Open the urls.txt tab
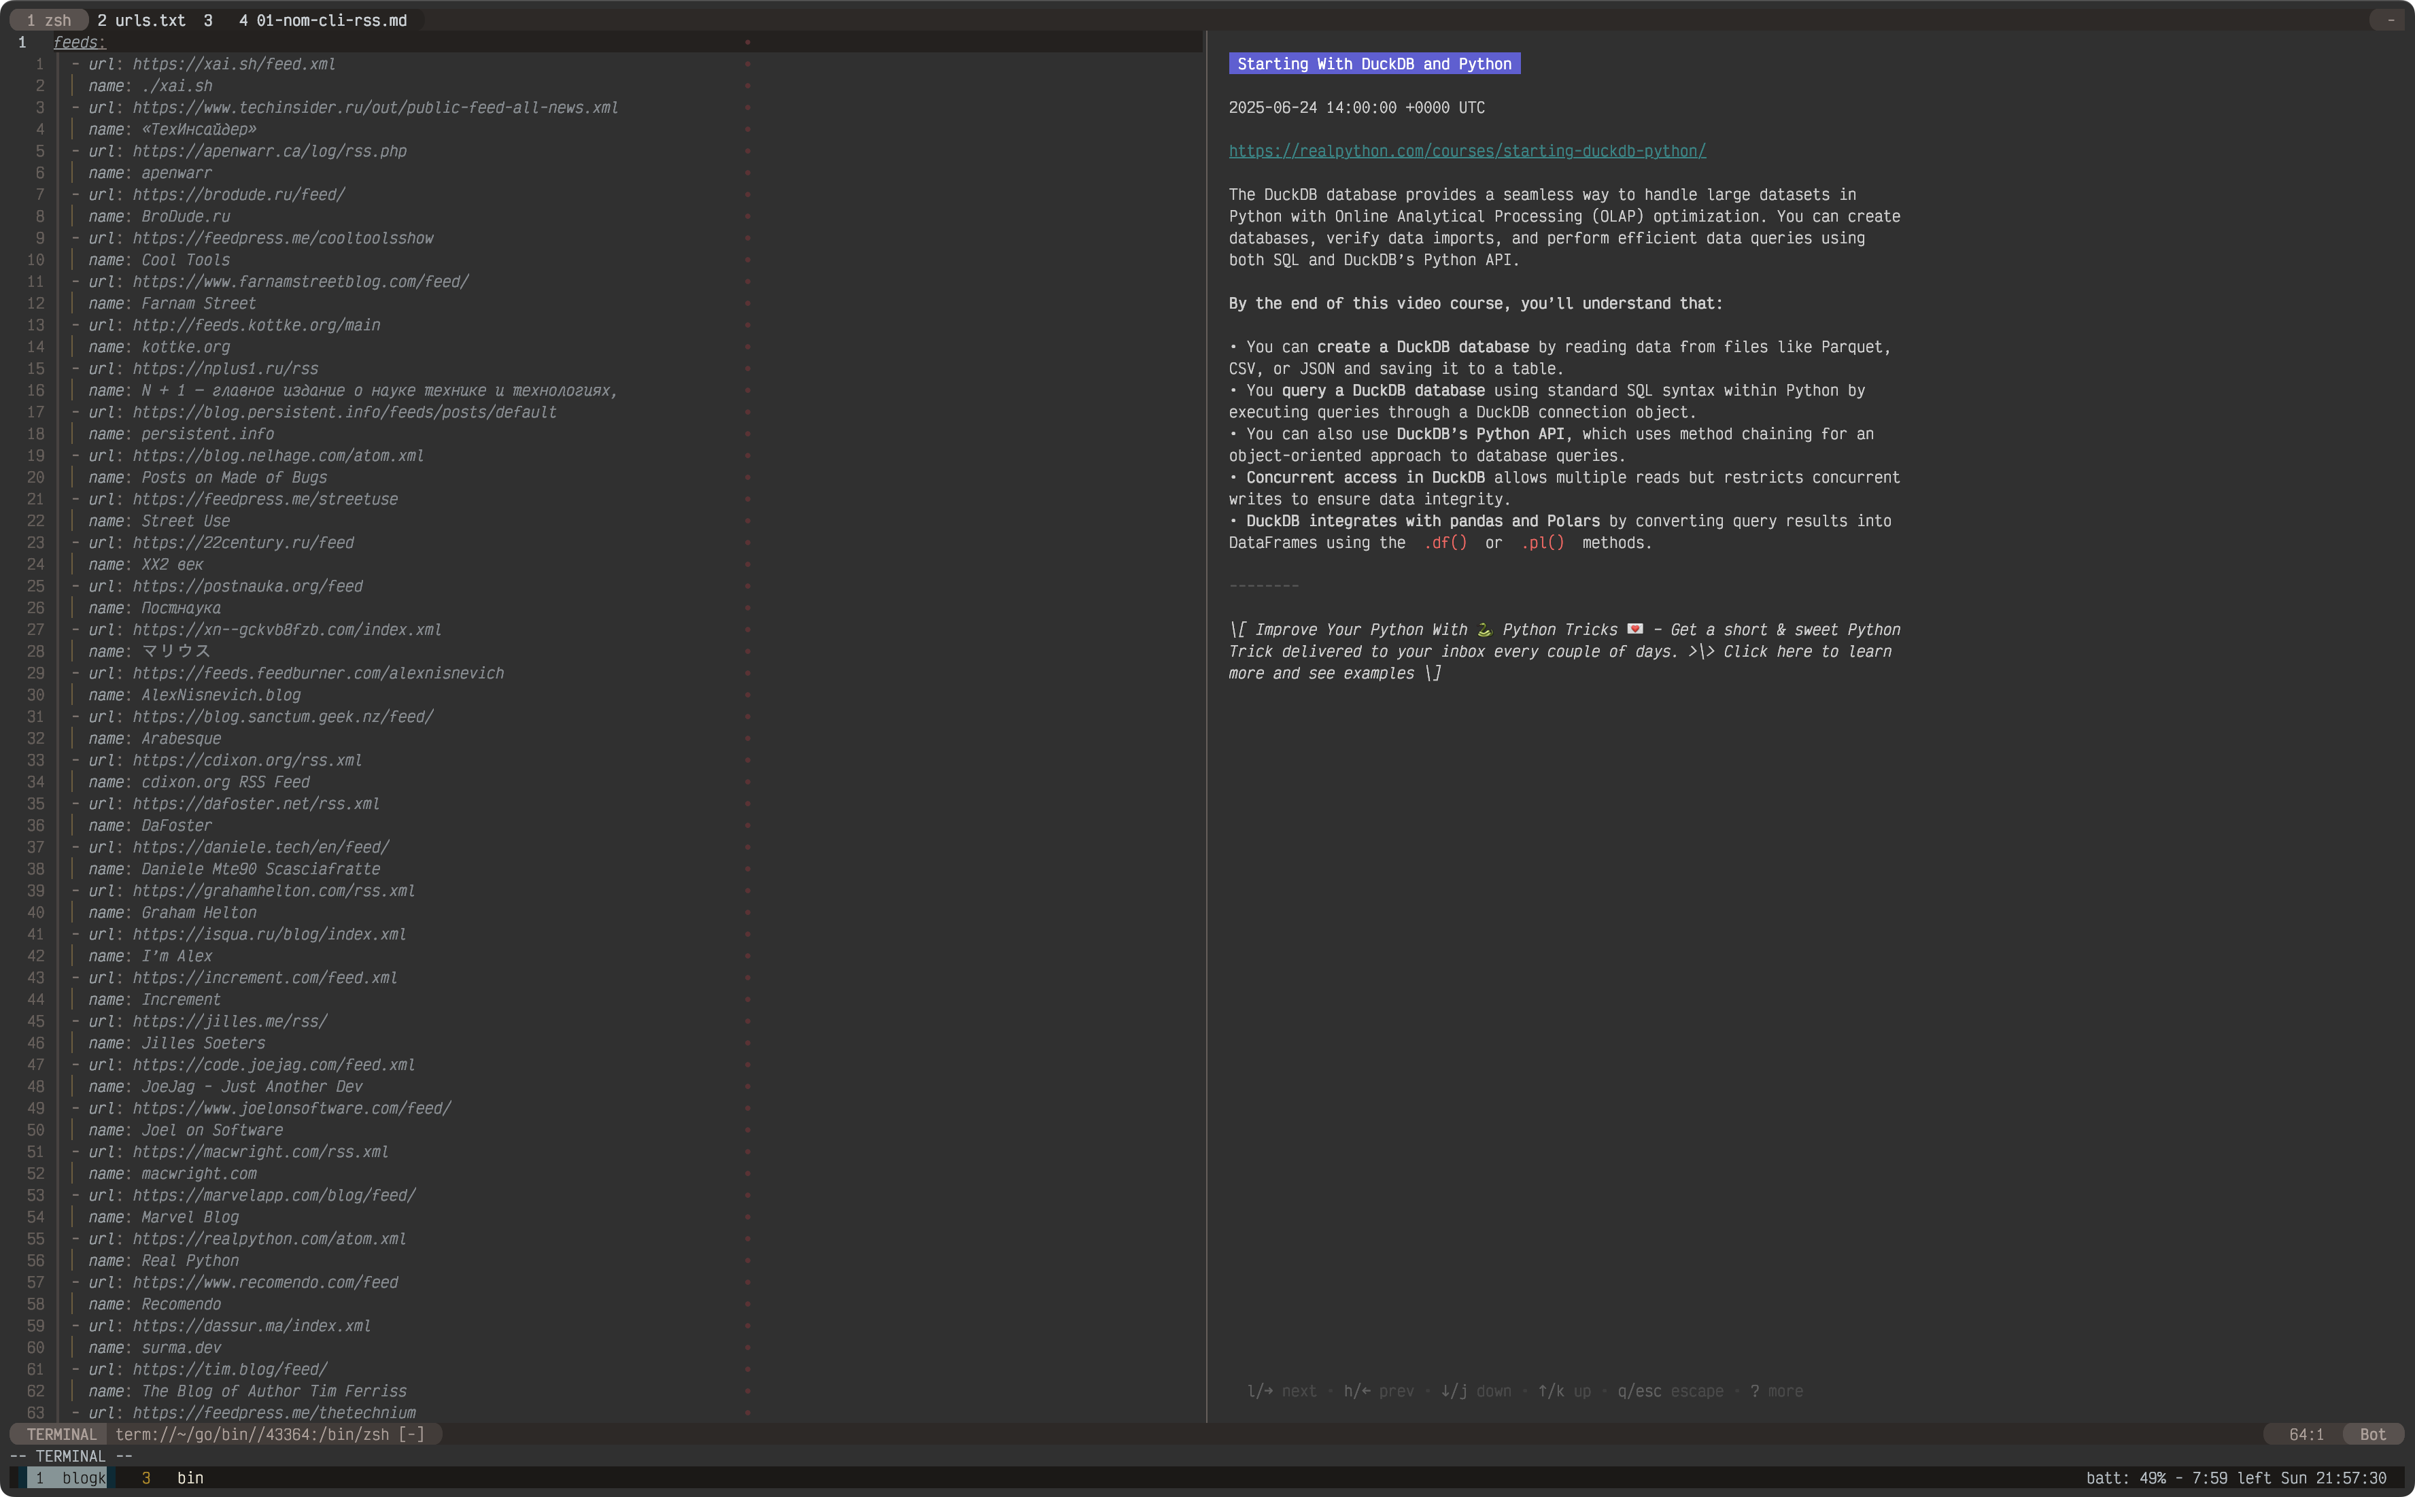 coord(141,20)
